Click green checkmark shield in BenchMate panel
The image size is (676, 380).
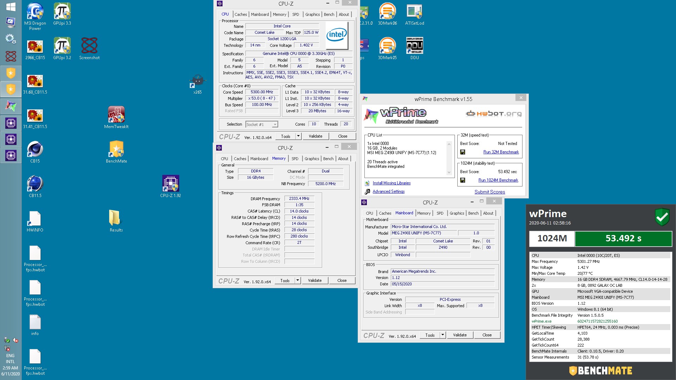pos(662,217)
